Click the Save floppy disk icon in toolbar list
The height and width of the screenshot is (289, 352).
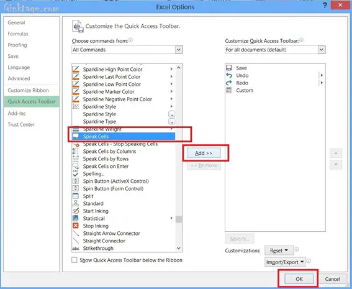[228, 68]
